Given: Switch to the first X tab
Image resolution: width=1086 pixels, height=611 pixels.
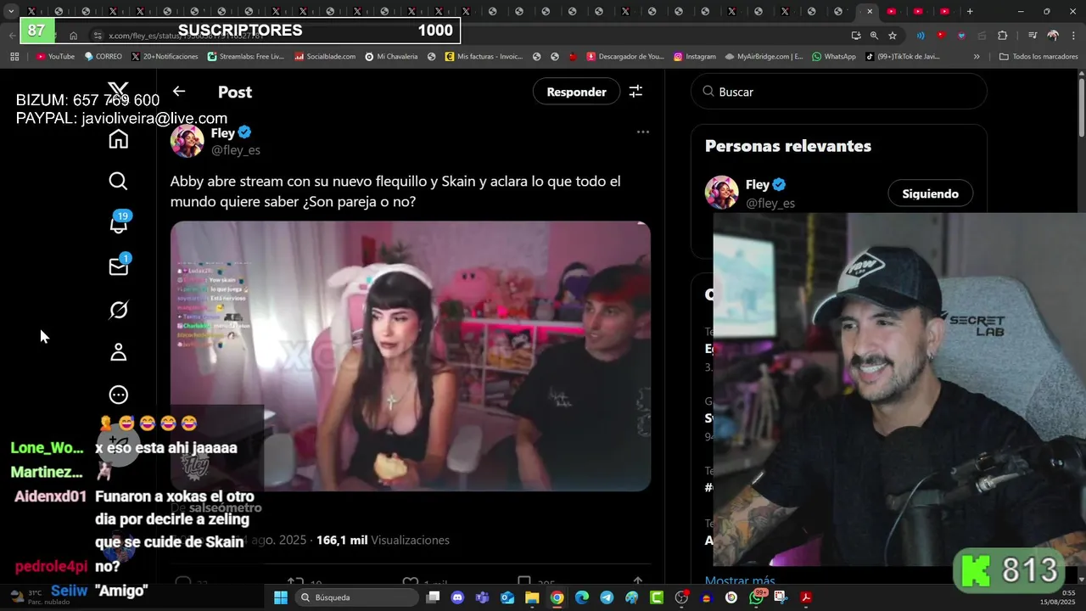Looking at the screenshot, I should pyautogui.click(x=31, y=11).
